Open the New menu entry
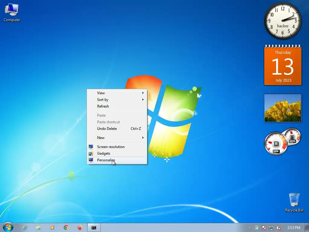 117,138
